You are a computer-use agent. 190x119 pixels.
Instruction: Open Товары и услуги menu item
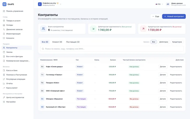17,21
